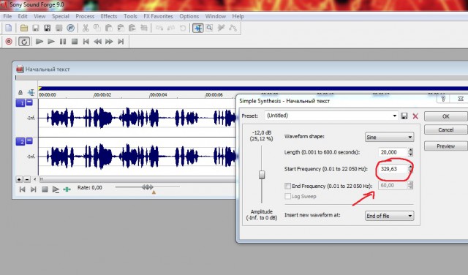Select channel 1 number label
Screen dimensions: 468x275
pyautogui.click(x=20, y=103)
